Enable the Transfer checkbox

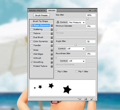pyautogui.click(x=32, y=45)
